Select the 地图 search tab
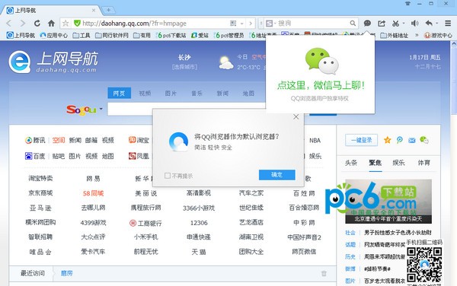 coord(248,93)
